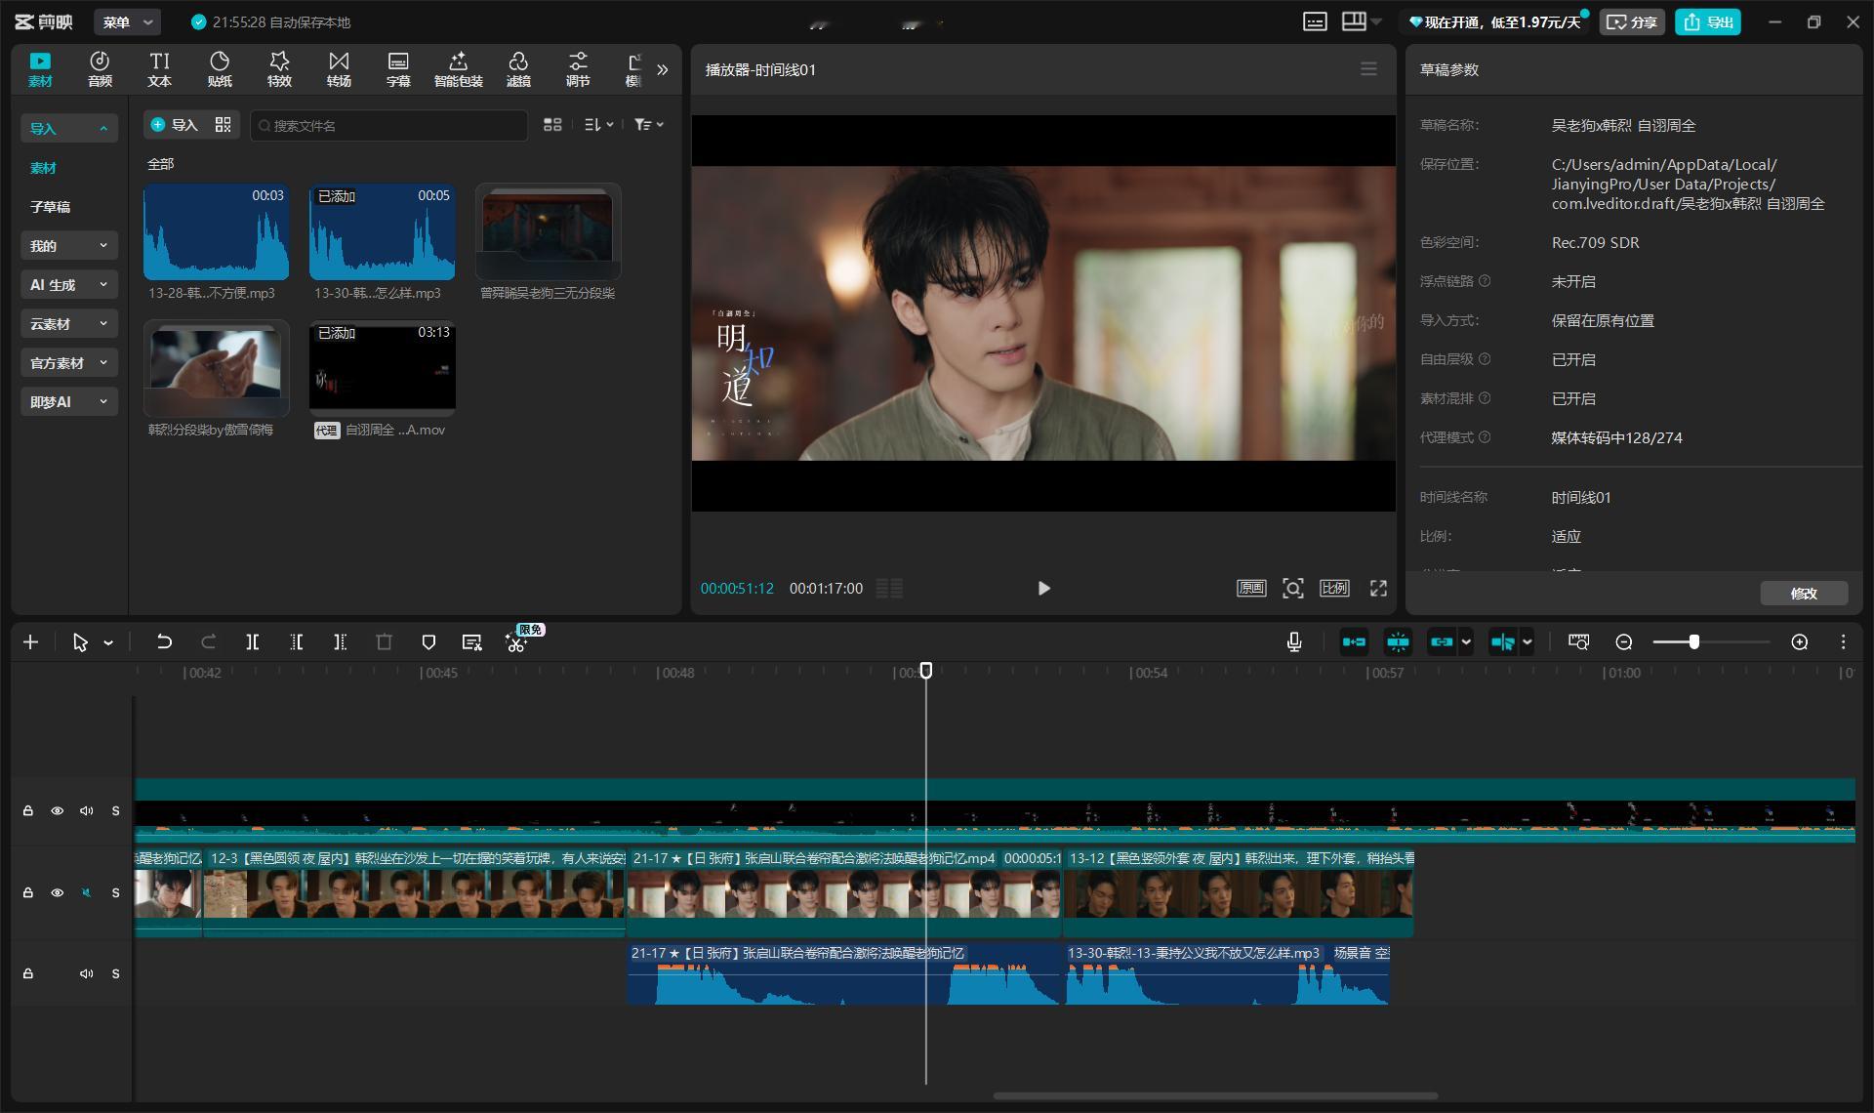Lock the top video track
This screenshot has height=1113, width=1874.
coord(28,810)
